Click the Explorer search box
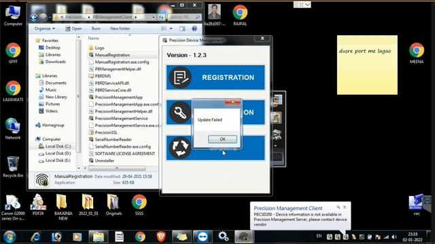 [184, 17]
